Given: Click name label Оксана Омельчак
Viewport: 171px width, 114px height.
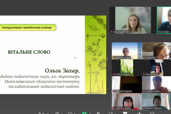Looking at the screenshot, I should pyautogui.click(x=154, y=108).
